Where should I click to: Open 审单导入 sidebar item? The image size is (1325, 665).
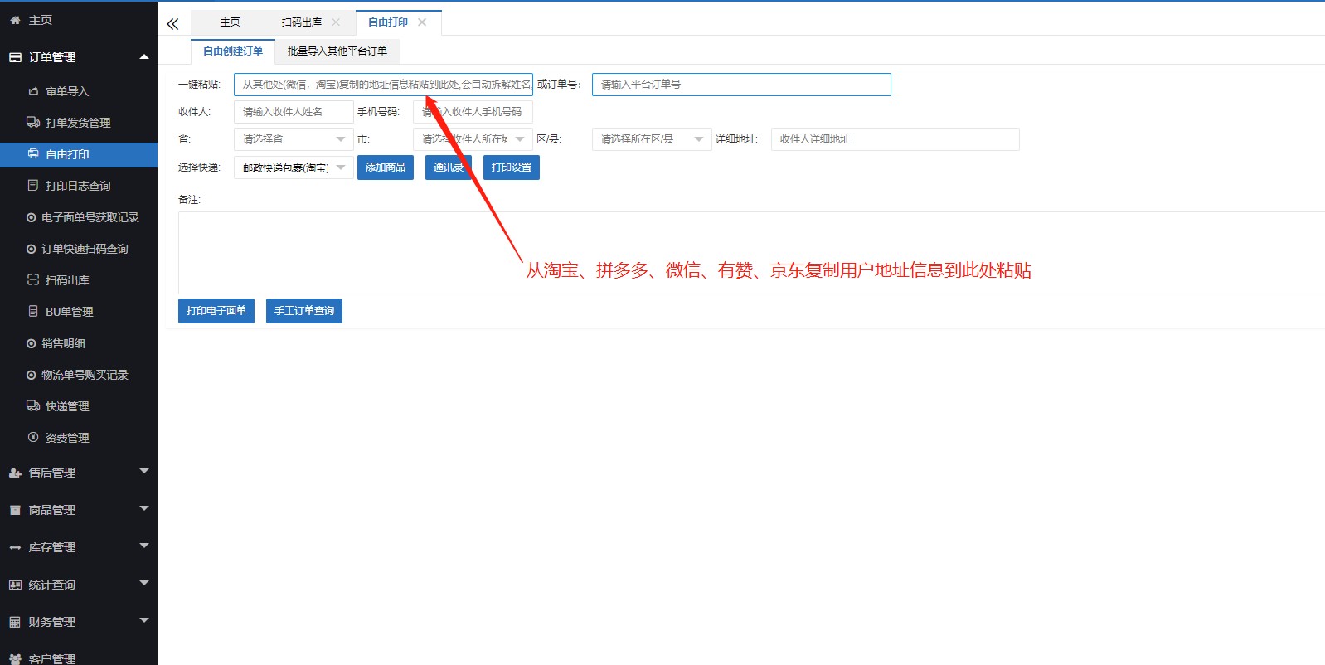pos(66,91)
